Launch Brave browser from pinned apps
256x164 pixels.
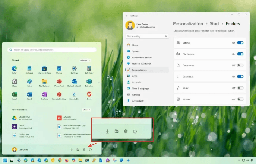(x=89, y=96)
